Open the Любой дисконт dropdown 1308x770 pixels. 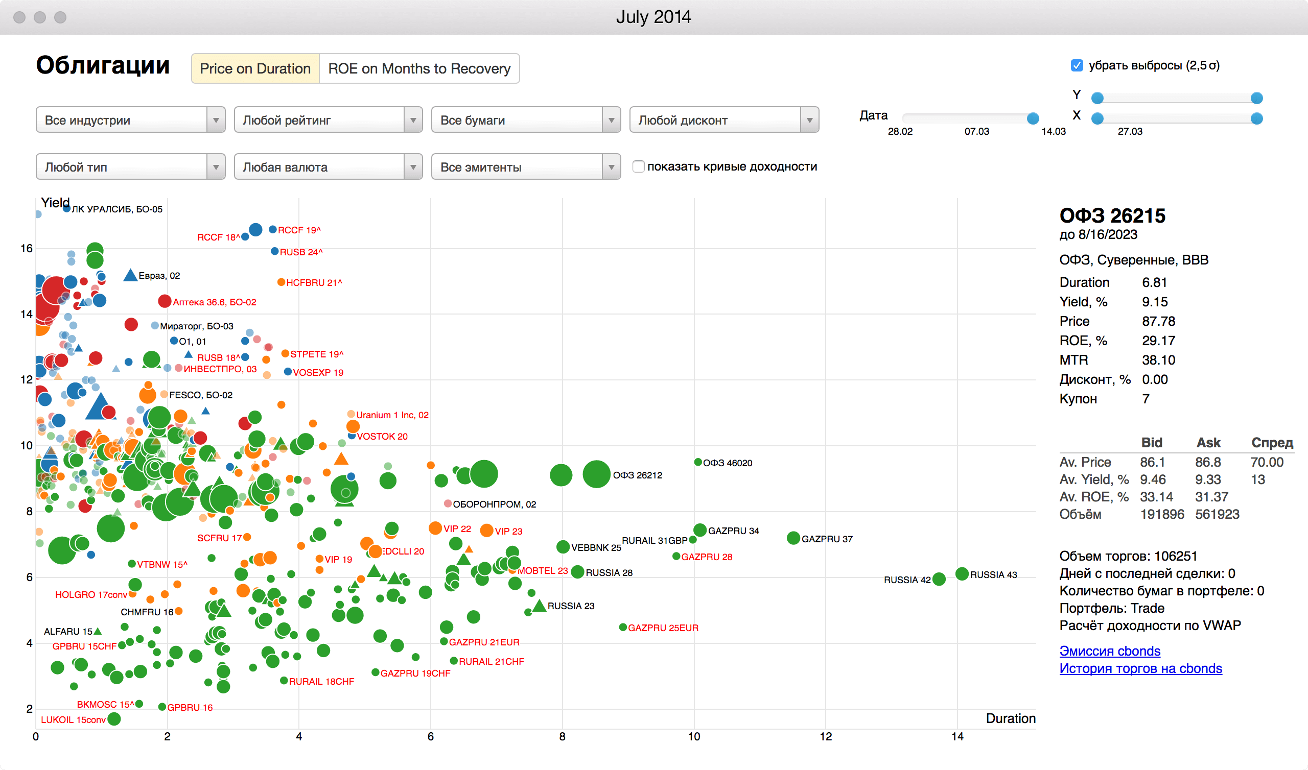(724, 120)
